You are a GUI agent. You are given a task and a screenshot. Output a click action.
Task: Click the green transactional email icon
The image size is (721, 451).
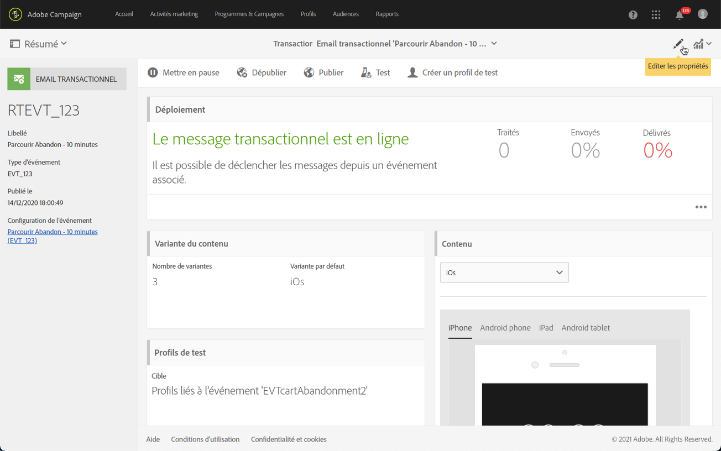coord(19,79)
